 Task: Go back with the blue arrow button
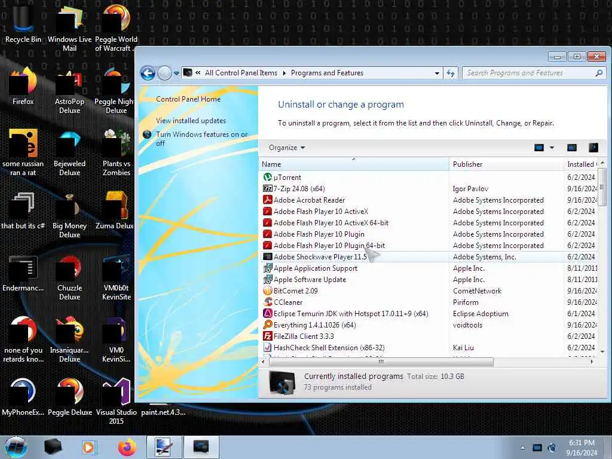coord(148,73)
